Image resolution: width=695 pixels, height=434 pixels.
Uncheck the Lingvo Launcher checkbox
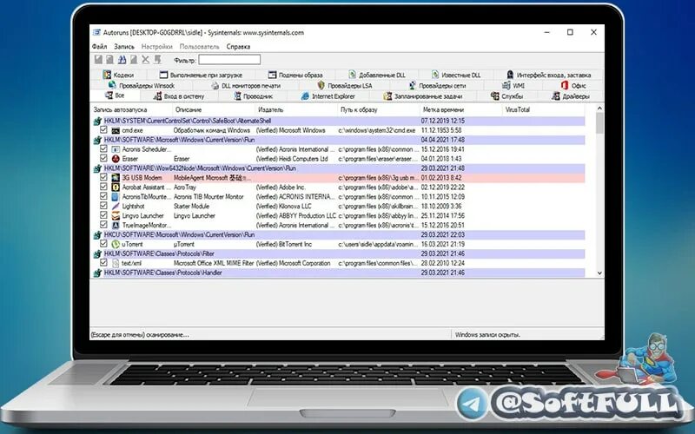[x=103, y=215]
